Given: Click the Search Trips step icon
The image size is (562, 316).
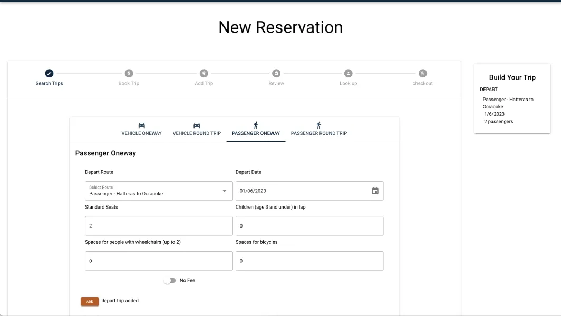Looking at the screenshot, I should tap(49, 73).
